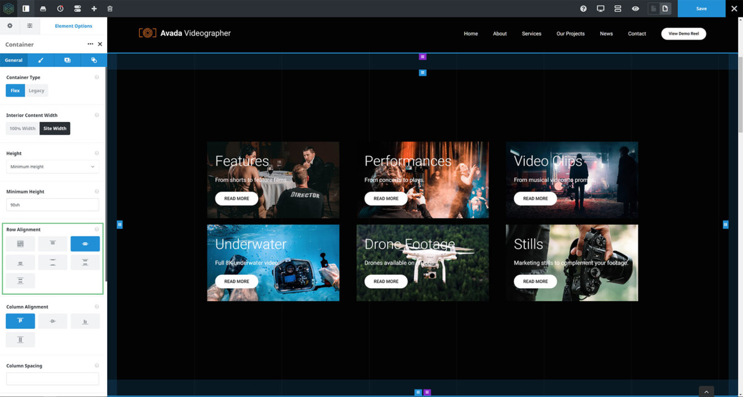Expand the bottom-right chevron control
Screen dimensions: 743x397
(706, 391)
